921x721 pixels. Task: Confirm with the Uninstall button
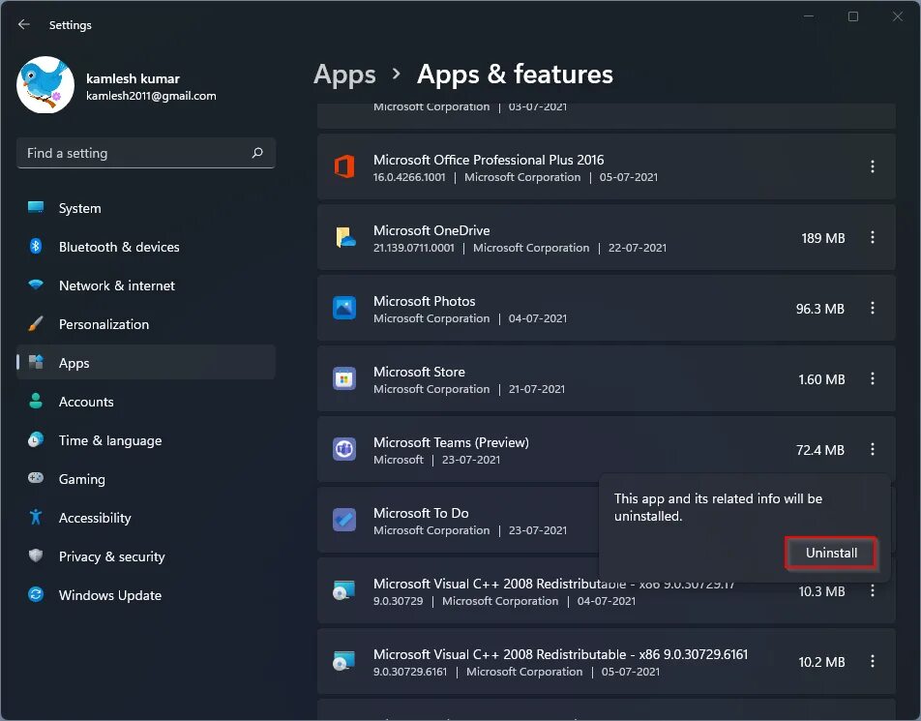(x=831, y=553)
